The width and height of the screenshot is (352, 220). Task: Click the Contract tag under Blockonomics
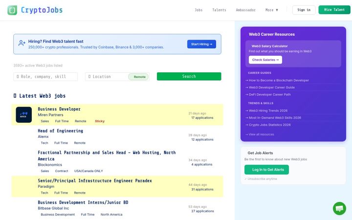pyautogui.click(x=62, y=171)
